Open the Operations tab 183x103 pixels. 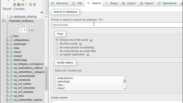pos(167,3)
